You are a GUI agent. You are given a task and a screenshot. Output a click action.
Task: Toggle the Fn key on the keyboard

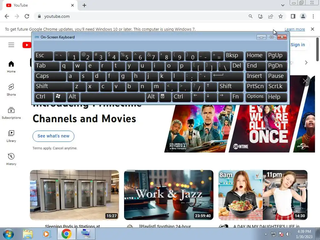(x=237, y=97)
